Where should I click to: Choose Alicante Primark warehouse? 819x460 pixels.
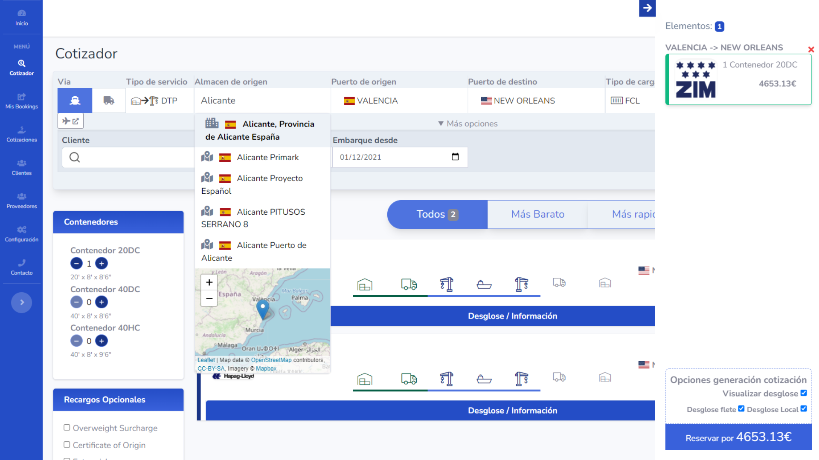(262, 157)
